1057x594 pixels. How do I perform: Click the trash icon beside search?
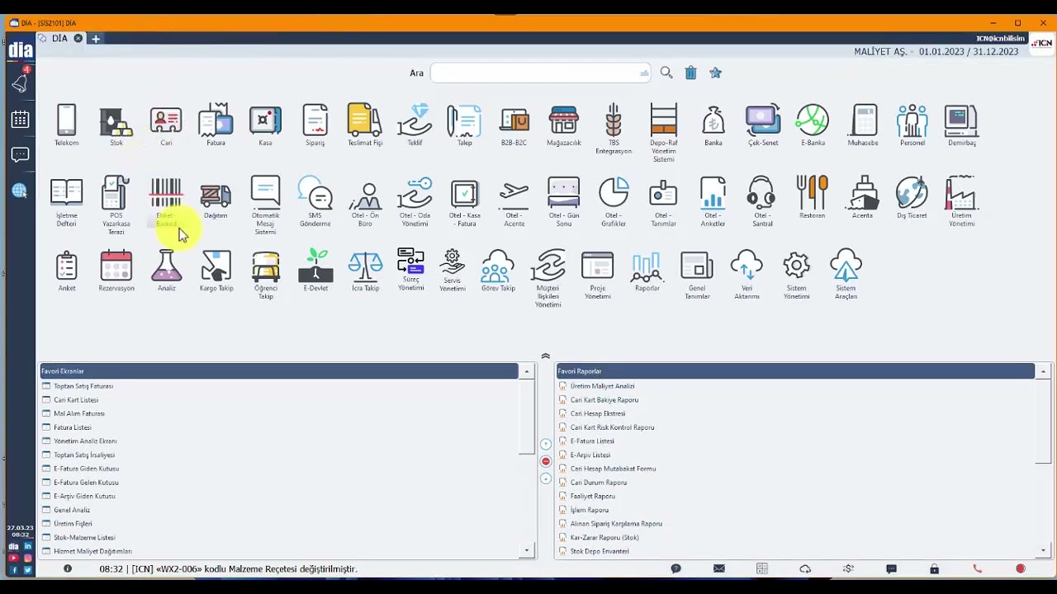[691, 73]
